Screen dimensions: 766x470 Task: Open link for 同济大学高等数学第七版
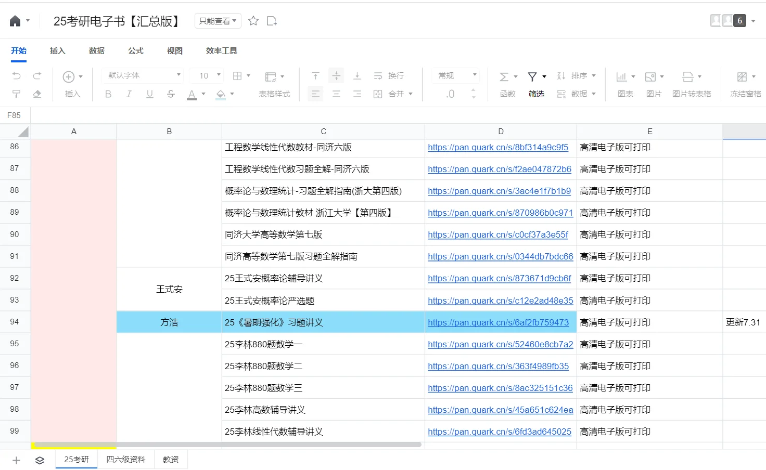click(x=498, y=235)
